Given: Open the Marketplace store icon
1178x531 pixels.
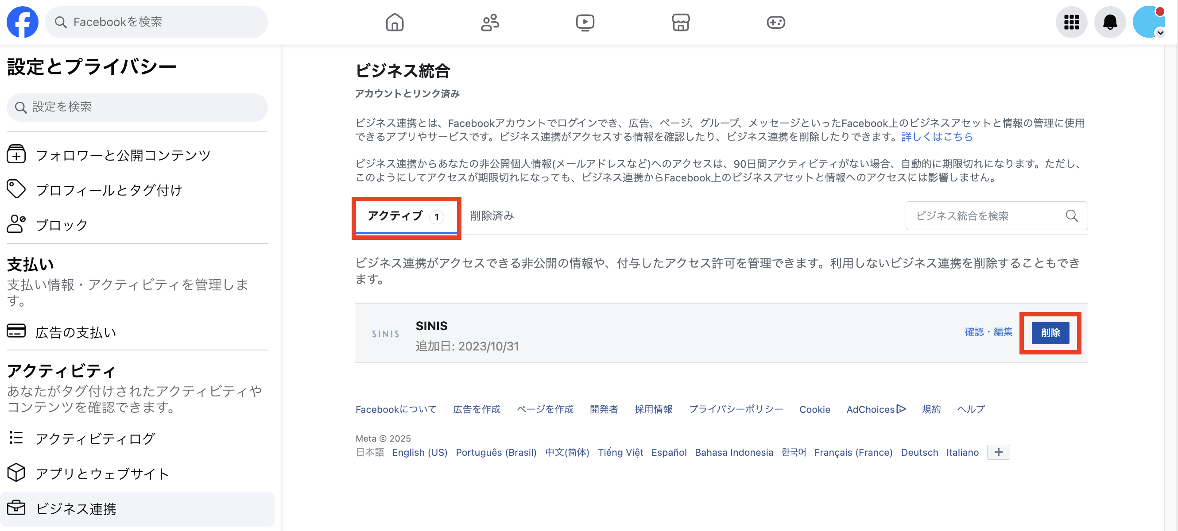Looking at the screenshot, I should click(681, 22).
